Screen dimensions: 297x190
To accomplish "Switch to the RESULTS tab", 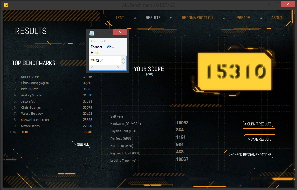I will [x=153, y=18].
